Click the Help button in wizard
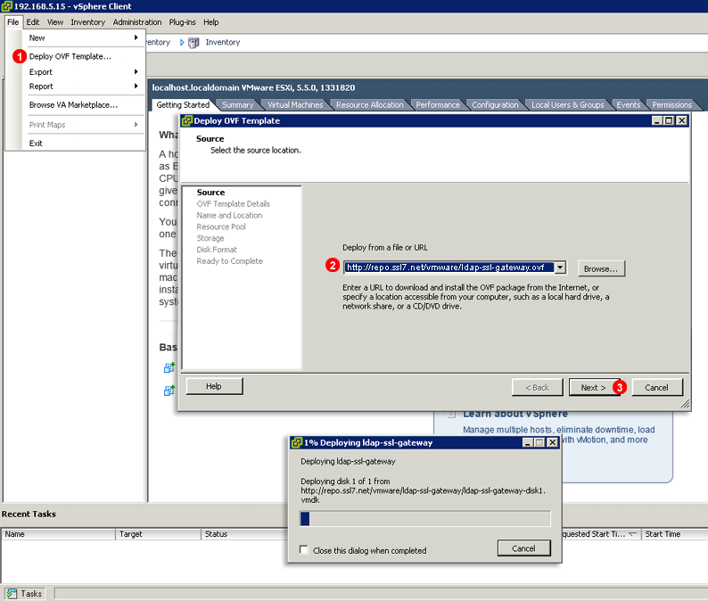Viewport: 708px width, 601px height. [214, 386]
